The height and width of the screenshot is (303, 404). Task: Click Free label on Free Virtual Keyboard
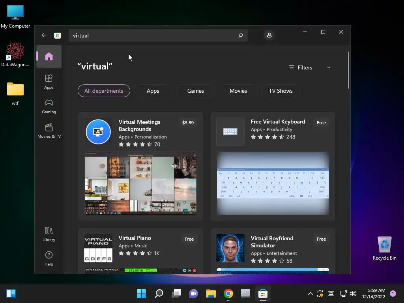[321, 123]
